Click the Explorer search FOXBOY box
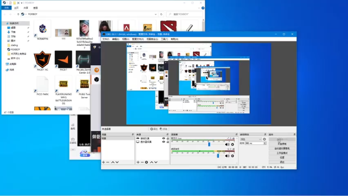Image resolution: width=348 pixels, height=196 pixels. coord(184,14)
